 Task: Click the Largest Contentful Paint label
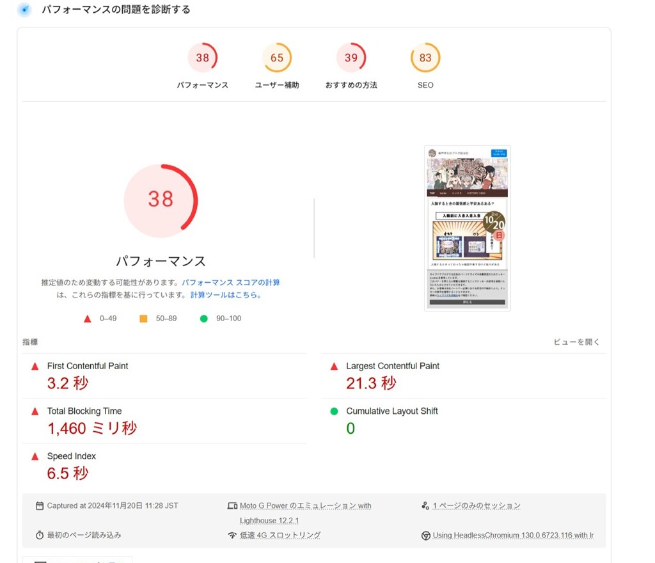(393, 366)
